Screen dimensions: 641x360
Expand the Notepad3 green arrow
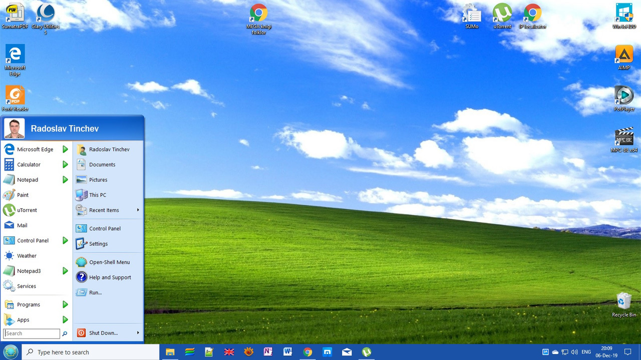[x=65, y=271]
